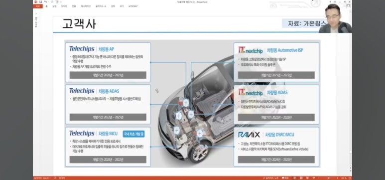Open the 파일 (File) tab
Screen dimensions: 385x180
pyautogui.click(x=38, y=6)
